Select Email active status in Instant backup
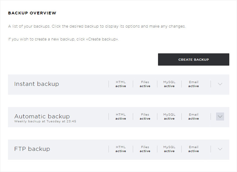Image resolution: width=237 pixels, height=172 pixels. click(x=193, y=84)
